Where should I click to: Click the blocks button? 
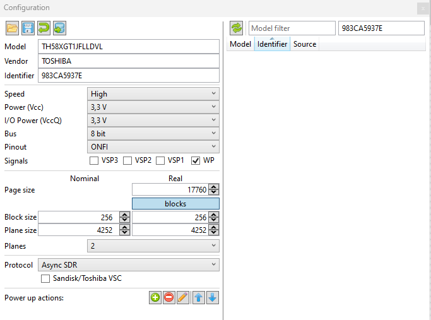(x=175, y=204)
